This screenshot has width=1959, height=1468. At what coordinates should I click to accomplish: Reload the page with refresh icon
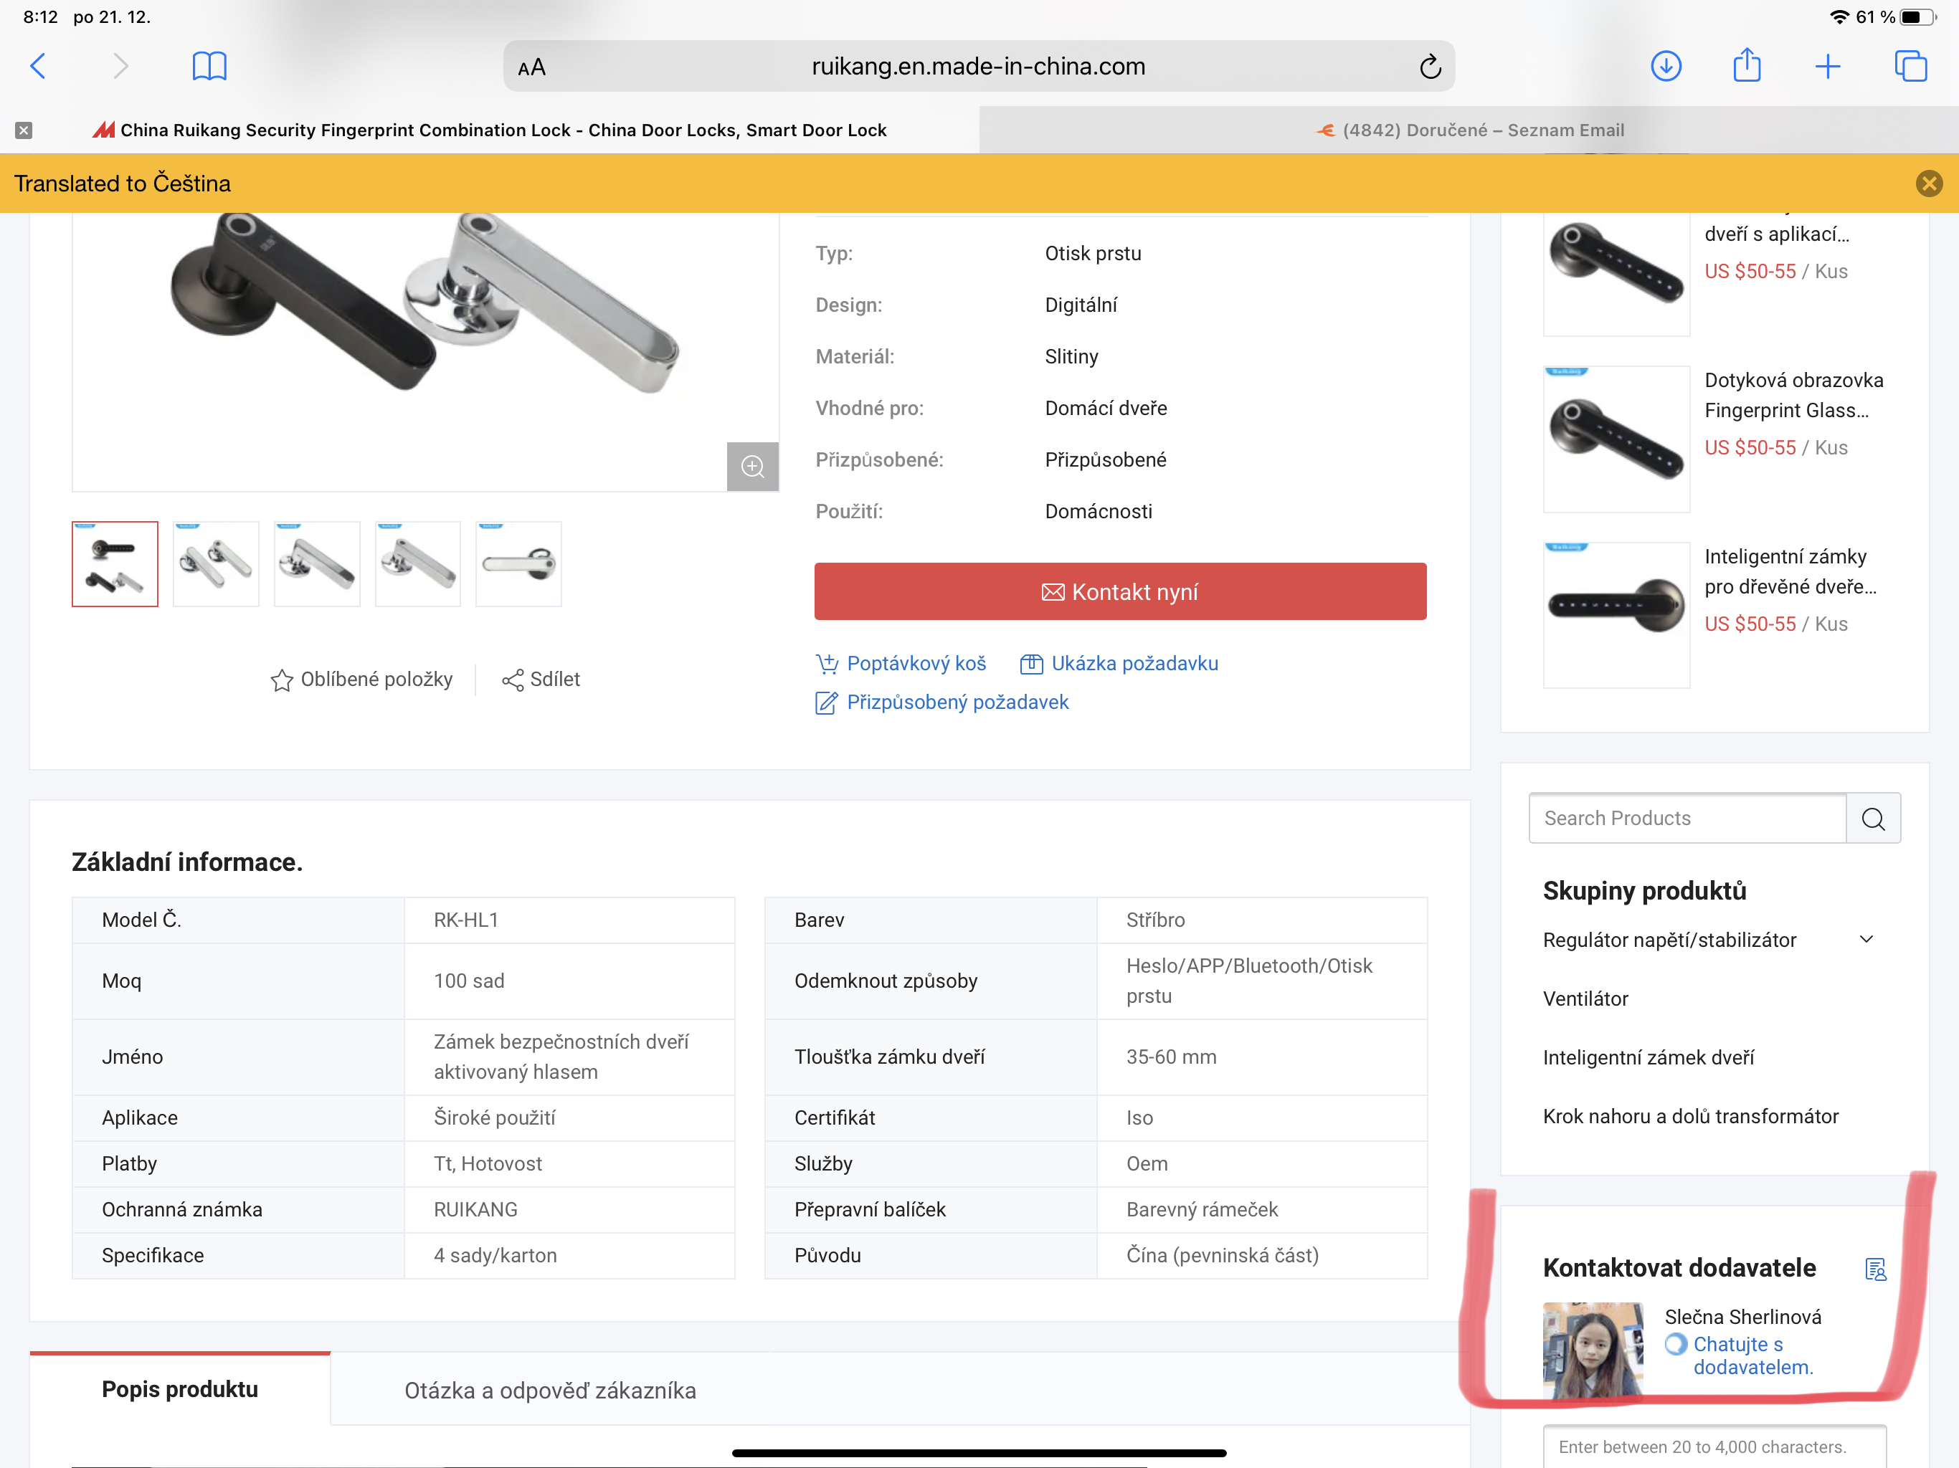pyautogui.click(x=1429, y=67)
